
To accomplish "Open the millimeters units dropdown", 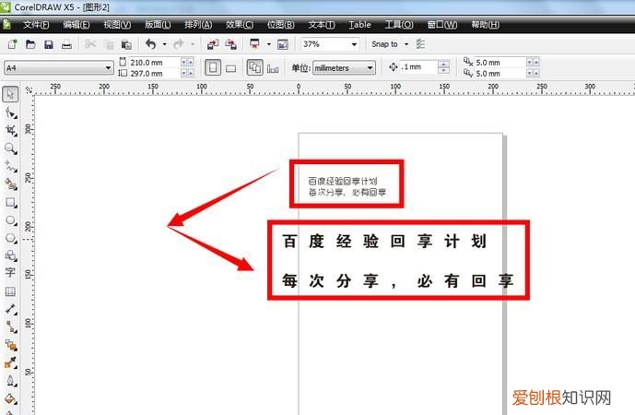I will pyautogui.click(x=370, y=67).
